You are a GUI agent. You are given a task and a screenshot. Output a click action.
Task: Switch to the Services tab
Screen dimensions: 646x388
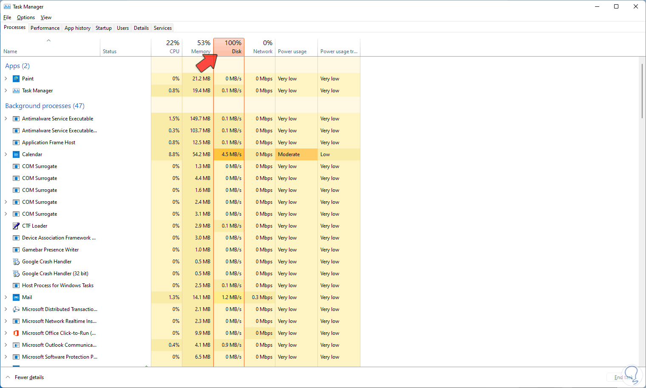click(x=163, y=28)
